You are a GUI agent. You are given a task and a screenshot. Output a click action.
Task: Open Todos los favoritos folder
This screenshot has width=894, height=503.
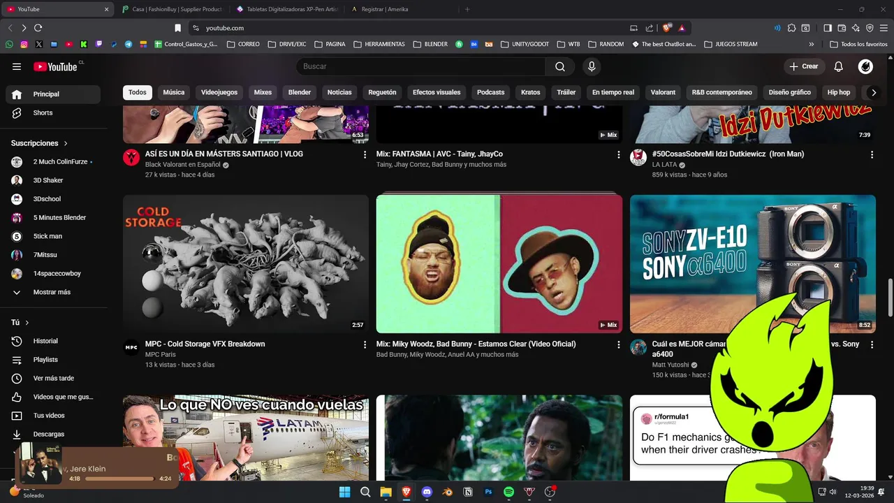point(858,44)
